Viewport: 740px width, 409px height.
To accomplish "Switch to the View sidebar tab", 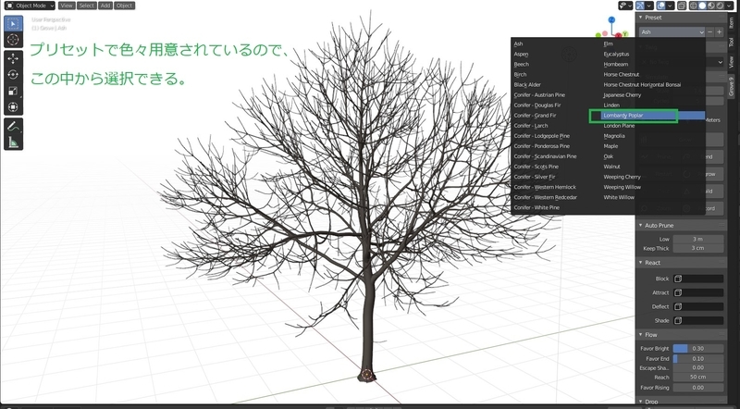I will click(x=732, y=61).
